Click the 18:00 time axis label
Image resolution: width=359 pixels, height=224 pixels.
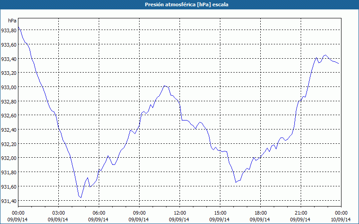[x=261, y=213]
